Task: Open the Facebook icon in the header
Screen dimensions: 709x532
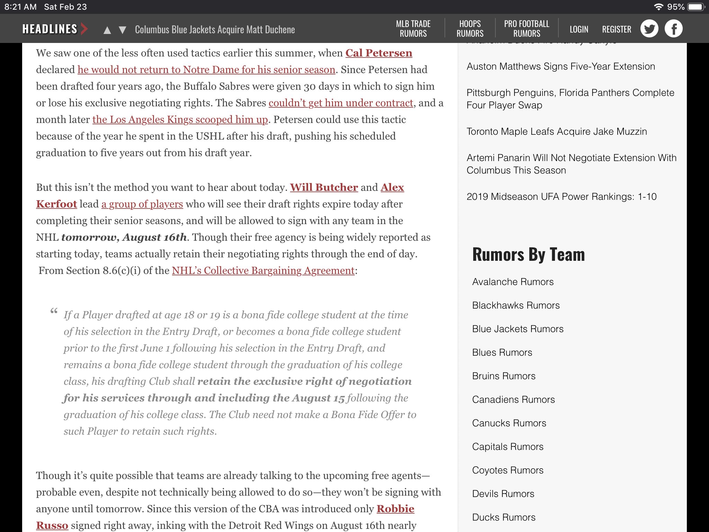Action: pyautogui.click(x=673, y=29)
